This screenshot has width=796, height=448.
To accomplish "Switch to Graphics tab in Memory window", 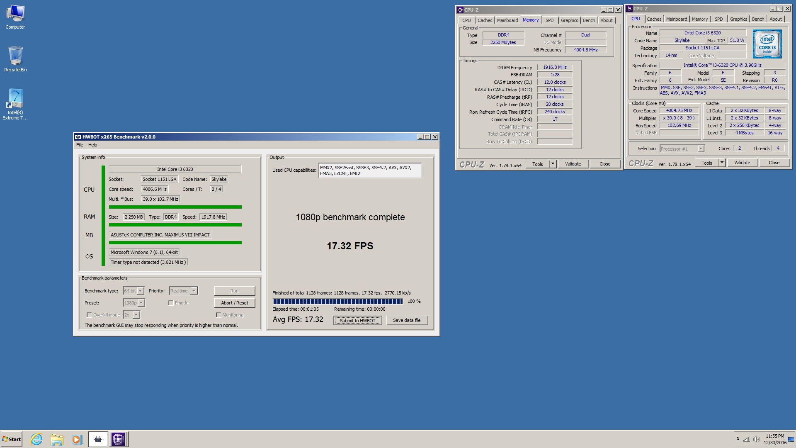I will point(569,20).
